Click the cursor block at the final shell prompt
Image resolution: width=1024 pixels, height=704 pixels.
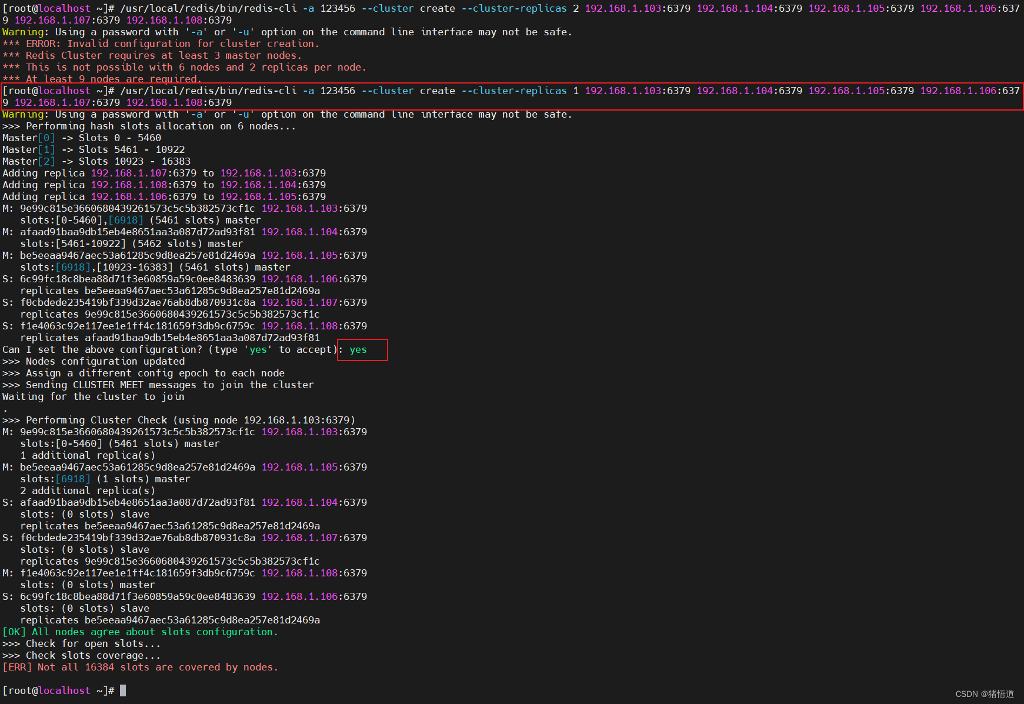(x=123, y=690)
